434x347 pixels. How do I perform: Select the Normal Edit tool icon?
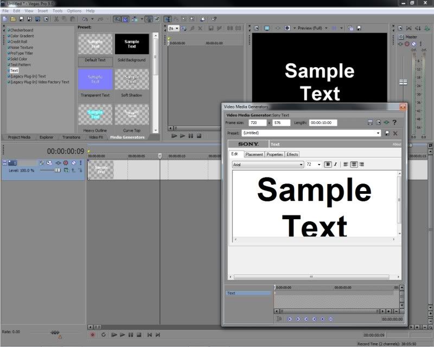click(168, 19)
